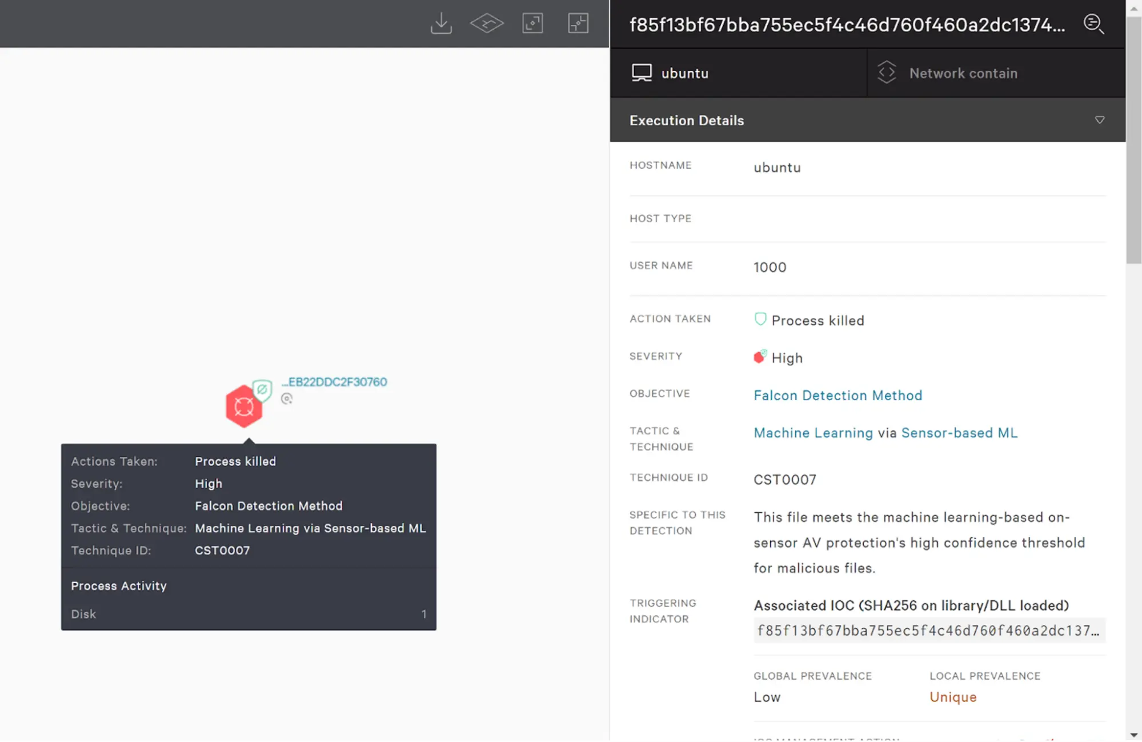Click the triggering indicator SHA256 hash field
The width and height of the screenshot is (1142, 742).
(x=928, y=631)
